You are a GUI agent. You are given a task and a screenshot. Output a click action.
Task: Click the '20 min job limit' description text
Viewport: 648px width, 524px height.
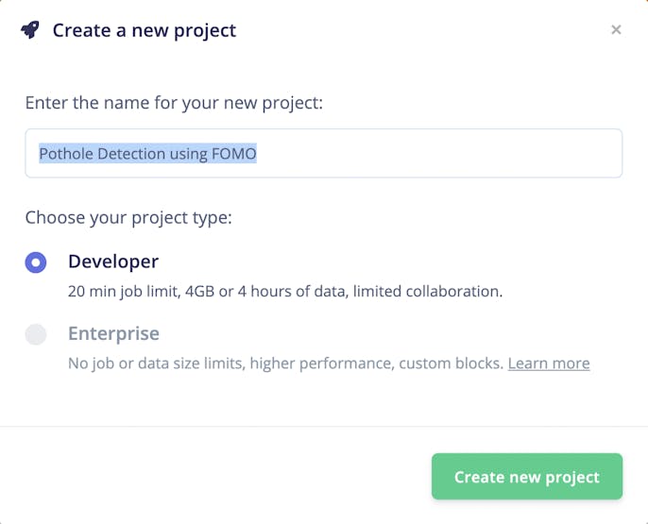(x=123, y=292)
